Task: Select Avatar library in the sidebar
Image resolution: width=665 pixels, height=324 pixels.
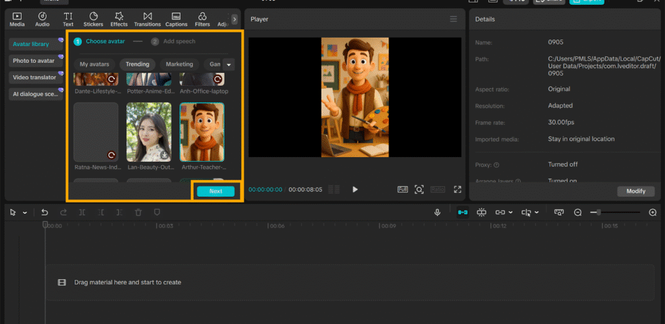Action: (36, 44)
